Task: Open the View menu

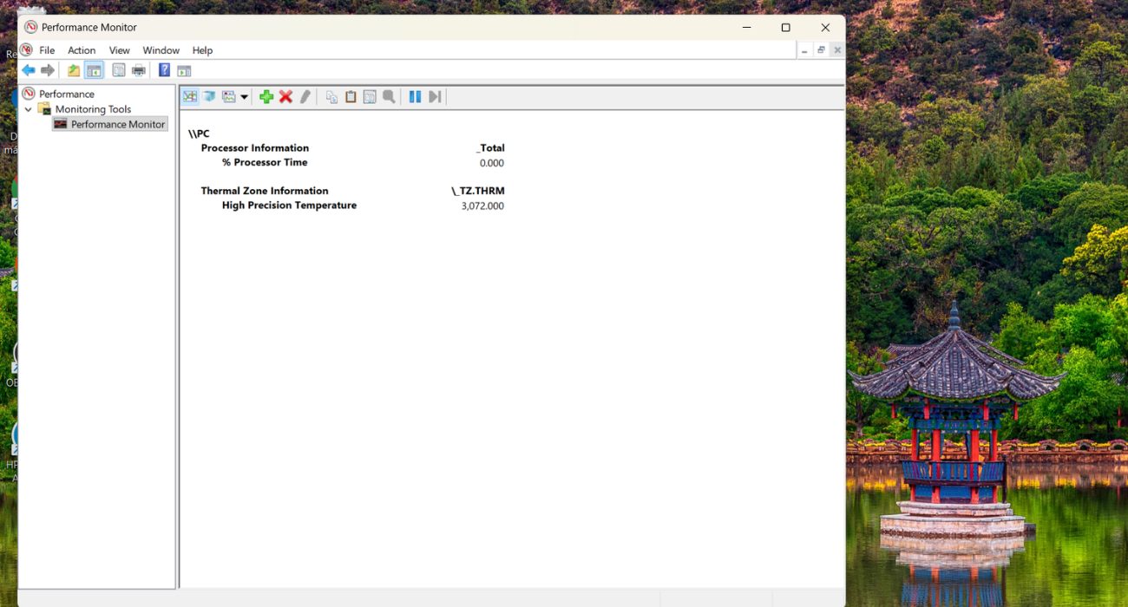Action: click(120, 50)
